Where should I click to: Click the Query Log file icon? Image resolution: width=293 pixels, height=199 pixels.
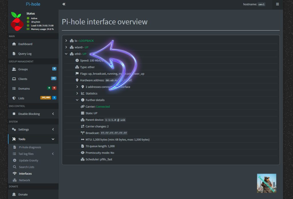tap(14, 54)
